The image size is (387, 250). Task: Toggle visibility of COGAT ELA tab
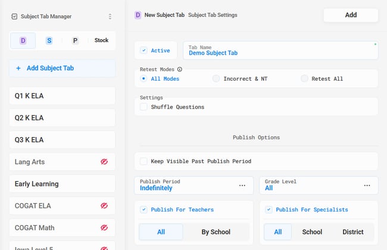104,206
